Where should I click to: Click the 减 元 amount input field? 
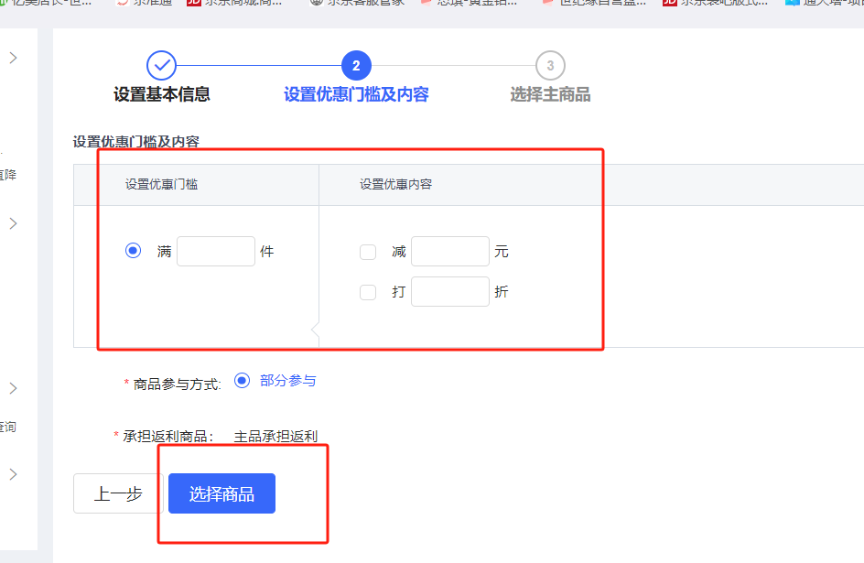click(450, 252)
